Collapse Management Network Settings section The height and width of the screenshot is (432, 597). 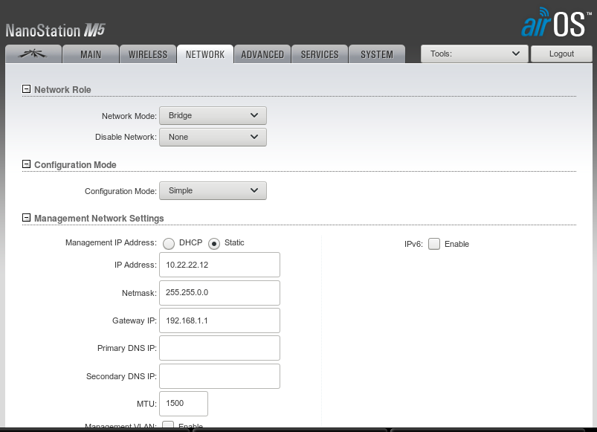[27, 218]
